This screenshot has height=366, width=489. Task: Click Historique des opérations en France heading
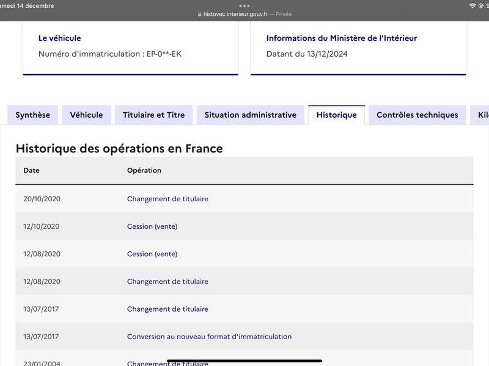coord(119,148)
